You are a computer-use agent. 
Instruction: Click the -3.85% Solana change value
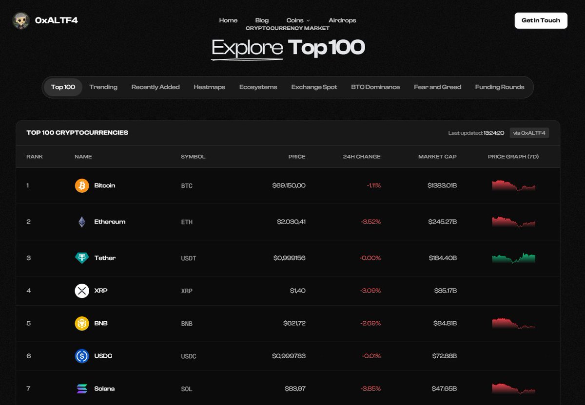[371, 388]
